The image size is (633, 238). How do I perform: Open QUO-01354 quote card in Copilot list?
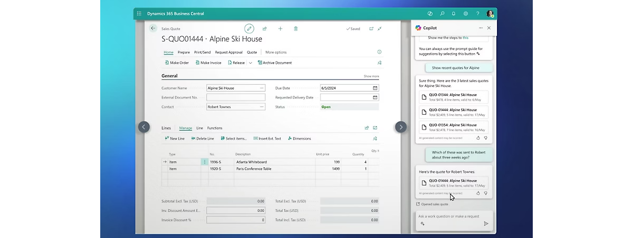[454, 127]
